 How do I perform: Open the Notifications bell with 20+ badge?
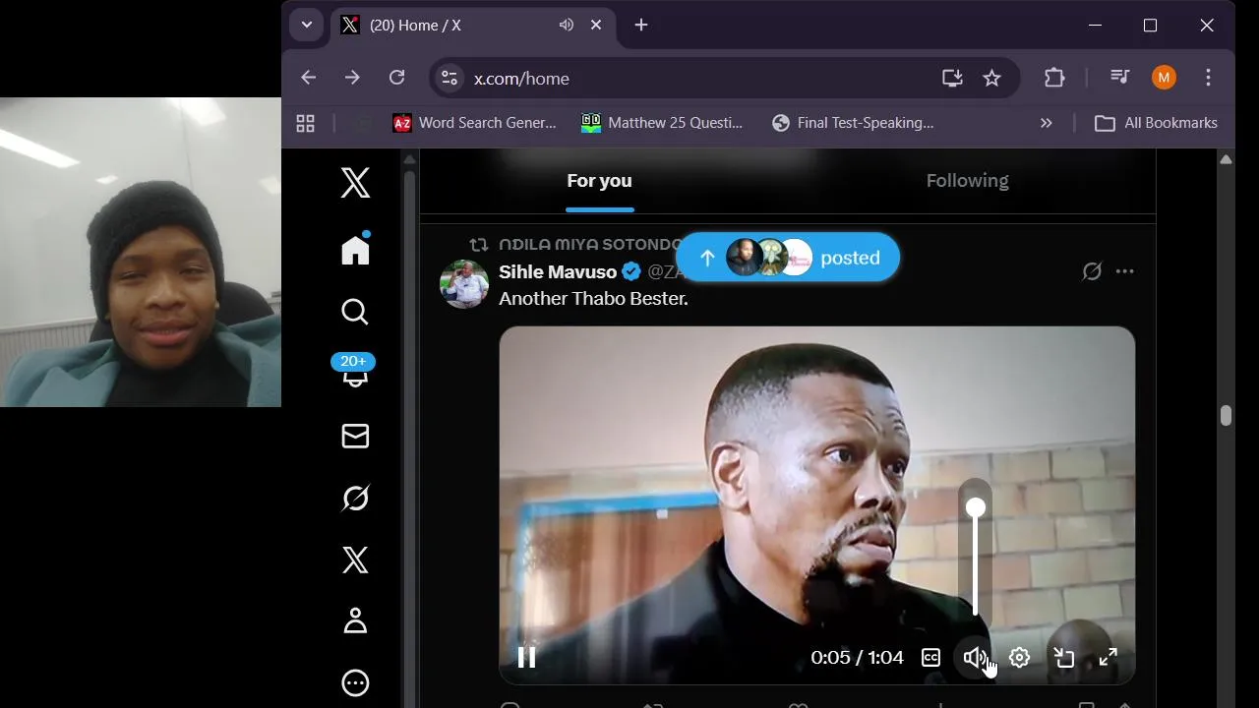coord(354,372)
